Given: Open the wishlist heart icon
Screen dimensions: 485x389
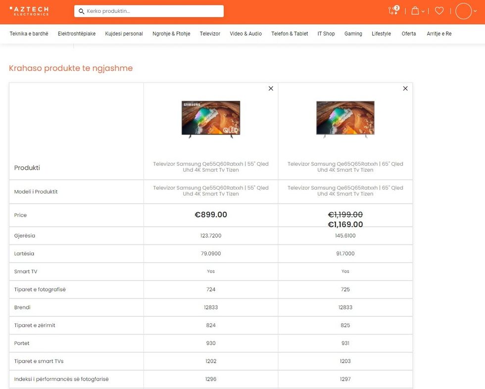Looking at the screenshot, I should pyautogui.click(x=439, y=11).
